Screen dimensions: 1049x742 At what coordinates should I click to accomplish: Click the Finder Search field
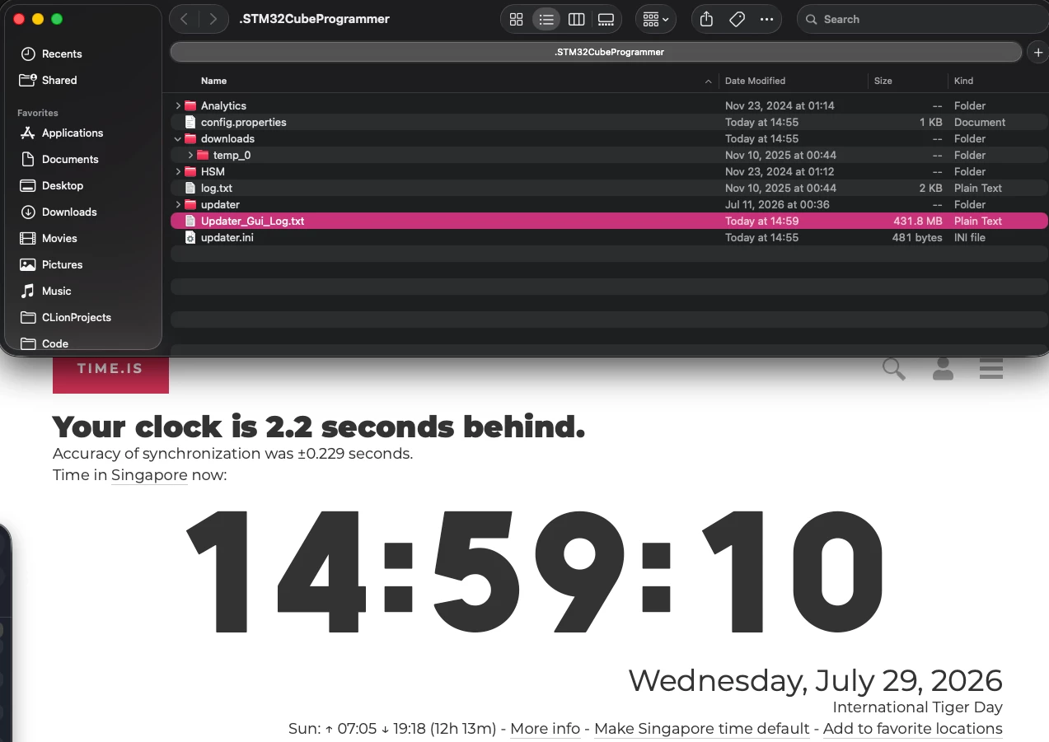click(x=922, y=19)
